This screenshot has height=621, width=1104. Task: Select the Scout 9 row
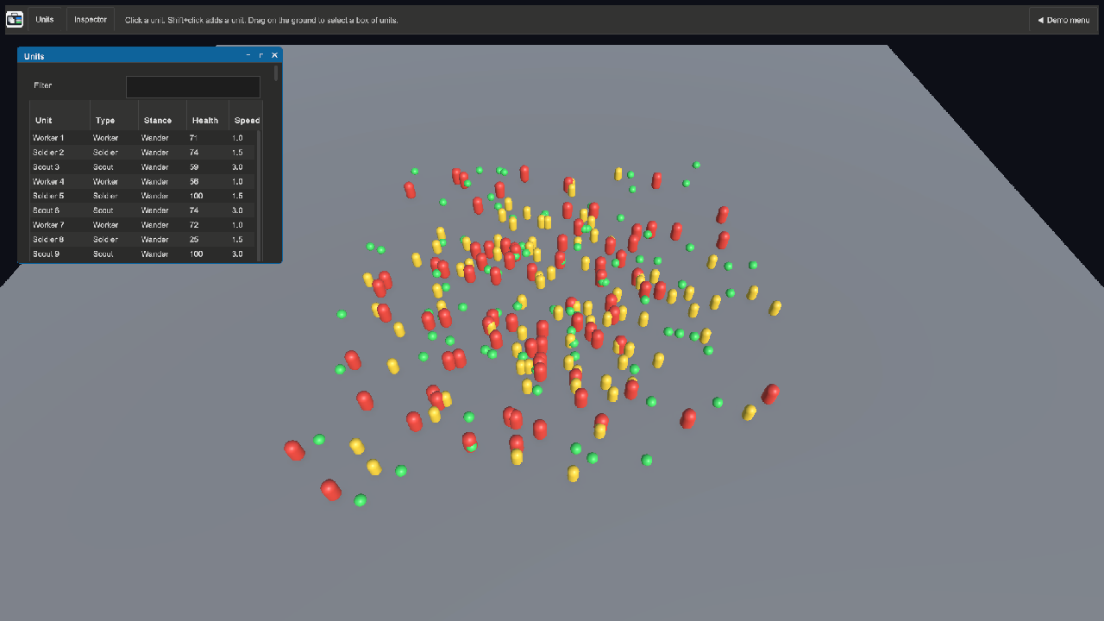tap(143, 254)
